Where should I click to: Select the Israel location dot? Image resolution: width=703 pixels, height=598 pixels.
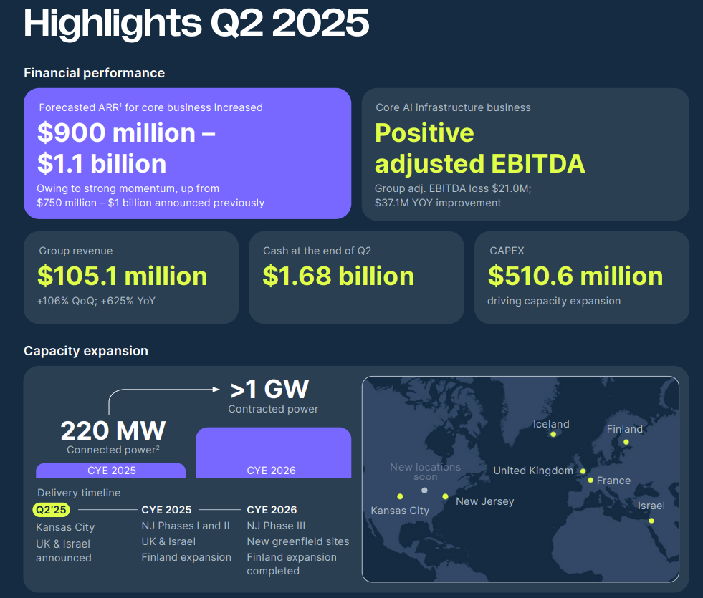click(651, 519)
